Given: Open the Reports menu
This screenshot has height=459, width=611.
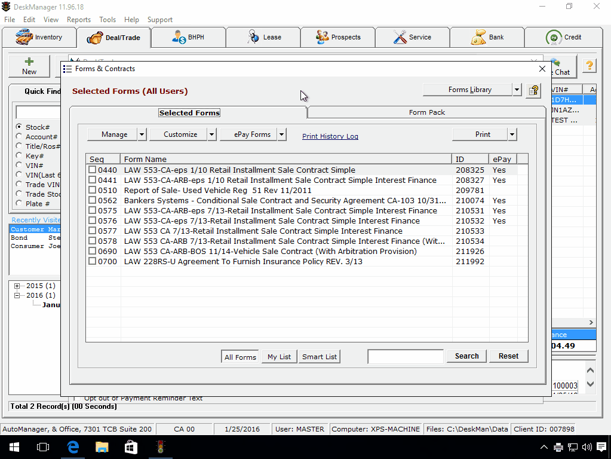Looking at the screenshot, I should point(78,20).
